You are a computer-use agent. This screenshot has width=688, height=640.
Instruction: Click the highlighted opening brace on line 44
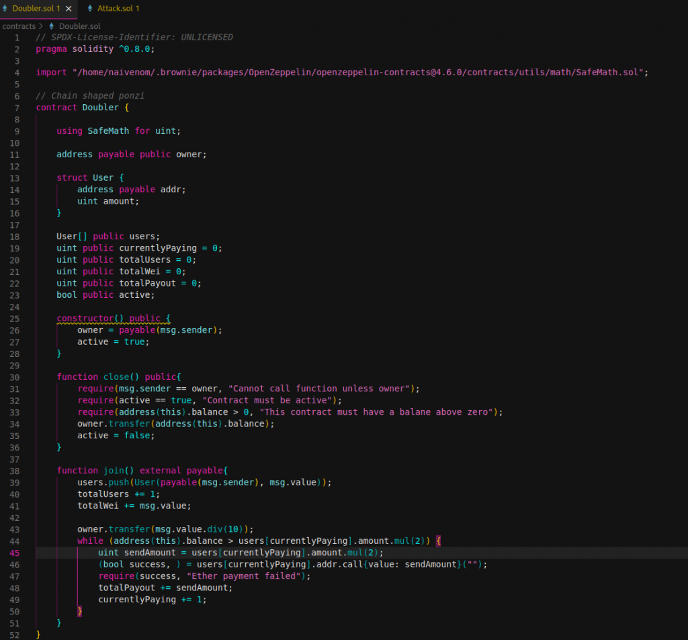(438, 541)
